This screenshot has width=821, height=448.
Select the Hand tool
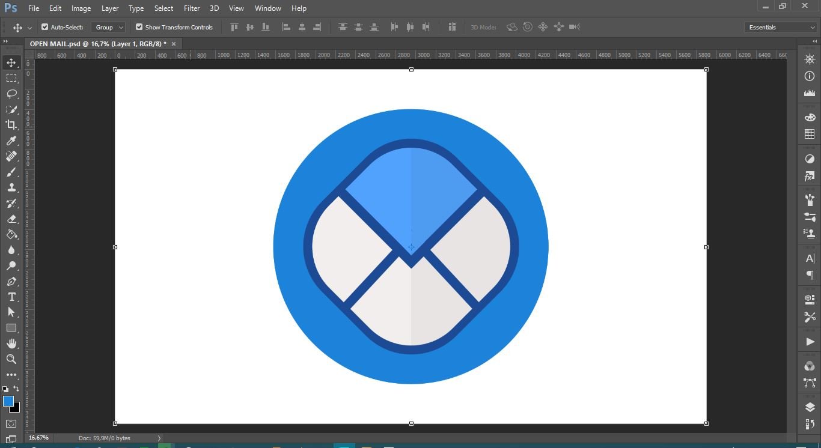(x=11, y=344)
